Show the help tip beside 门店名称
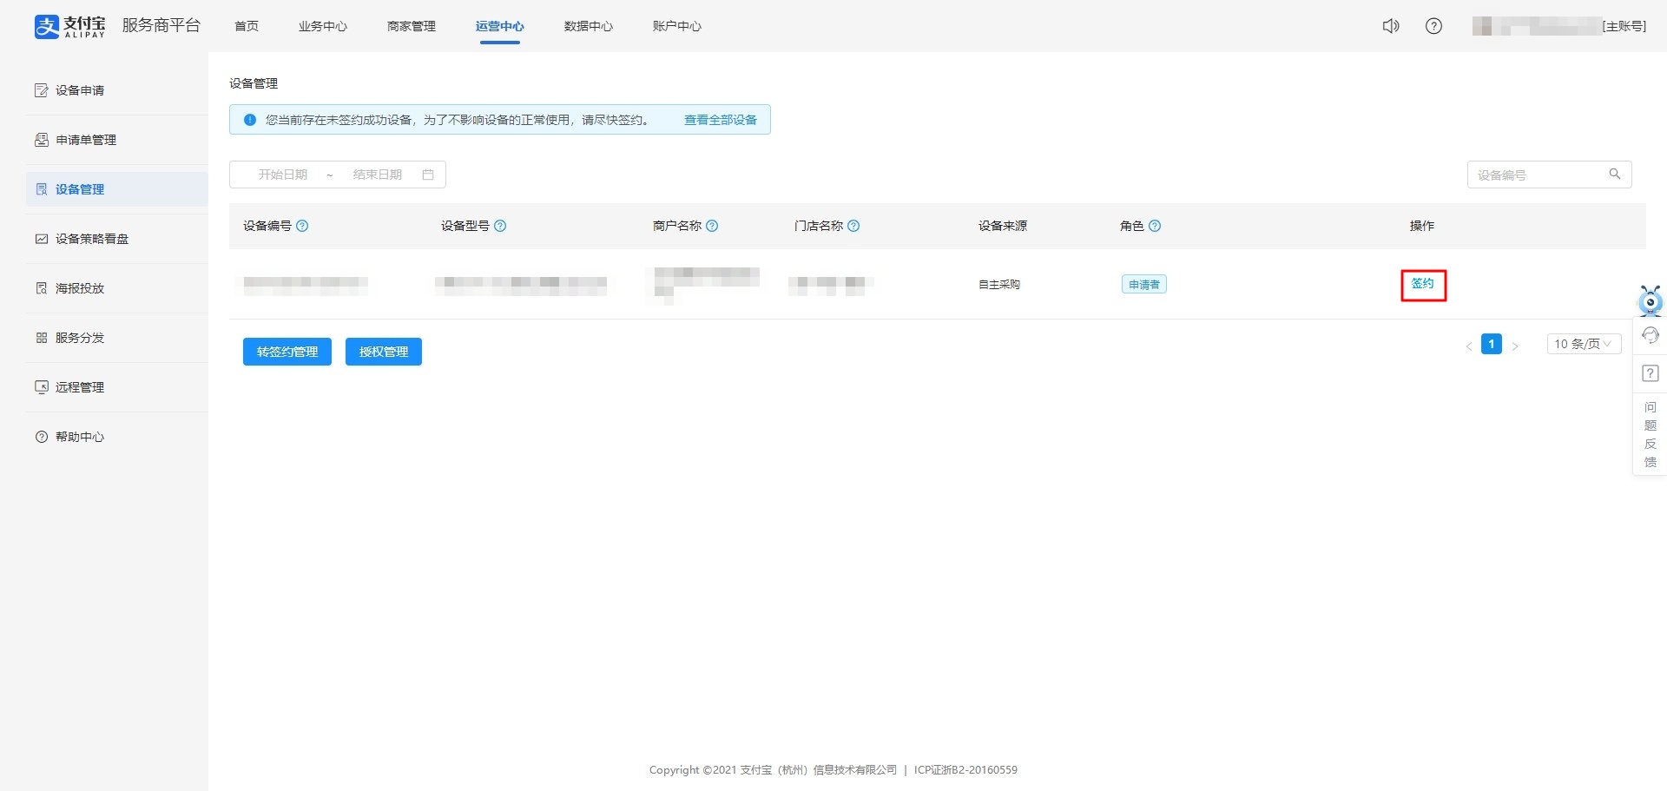1667x791 pixels. 853,226
